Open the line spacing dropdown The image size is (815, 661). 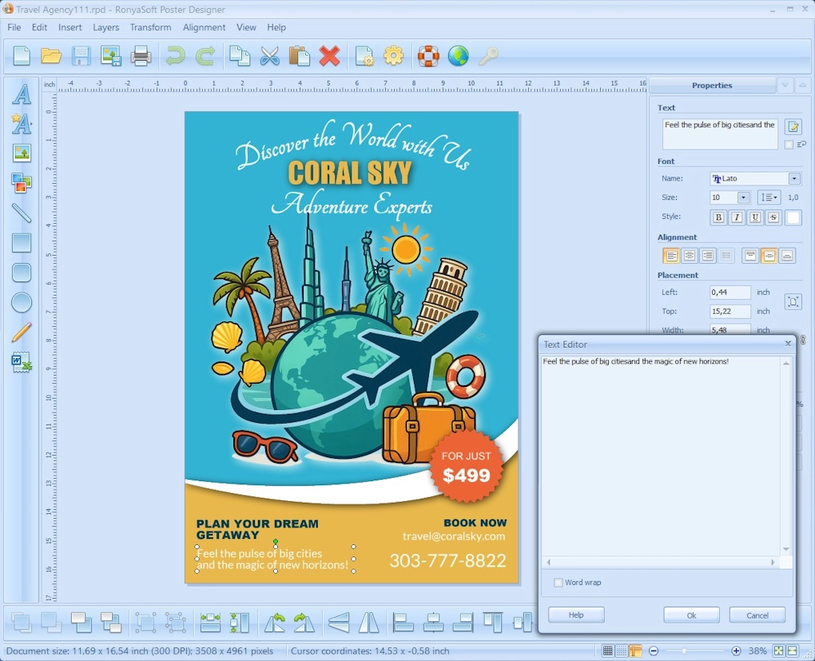pyautogui.click(x=769, y=197)
